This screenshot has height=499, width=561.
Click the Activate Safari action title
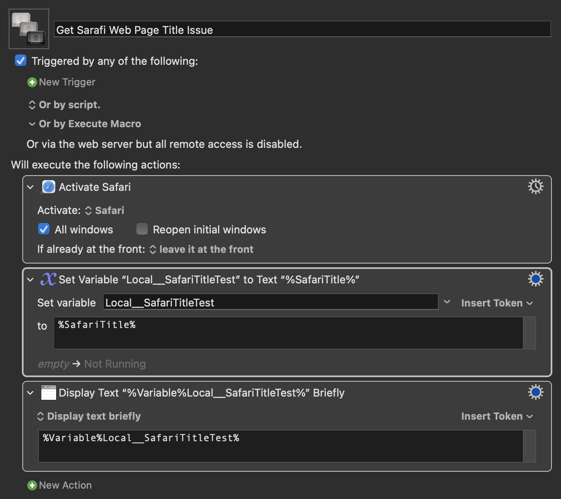point(95,187)
